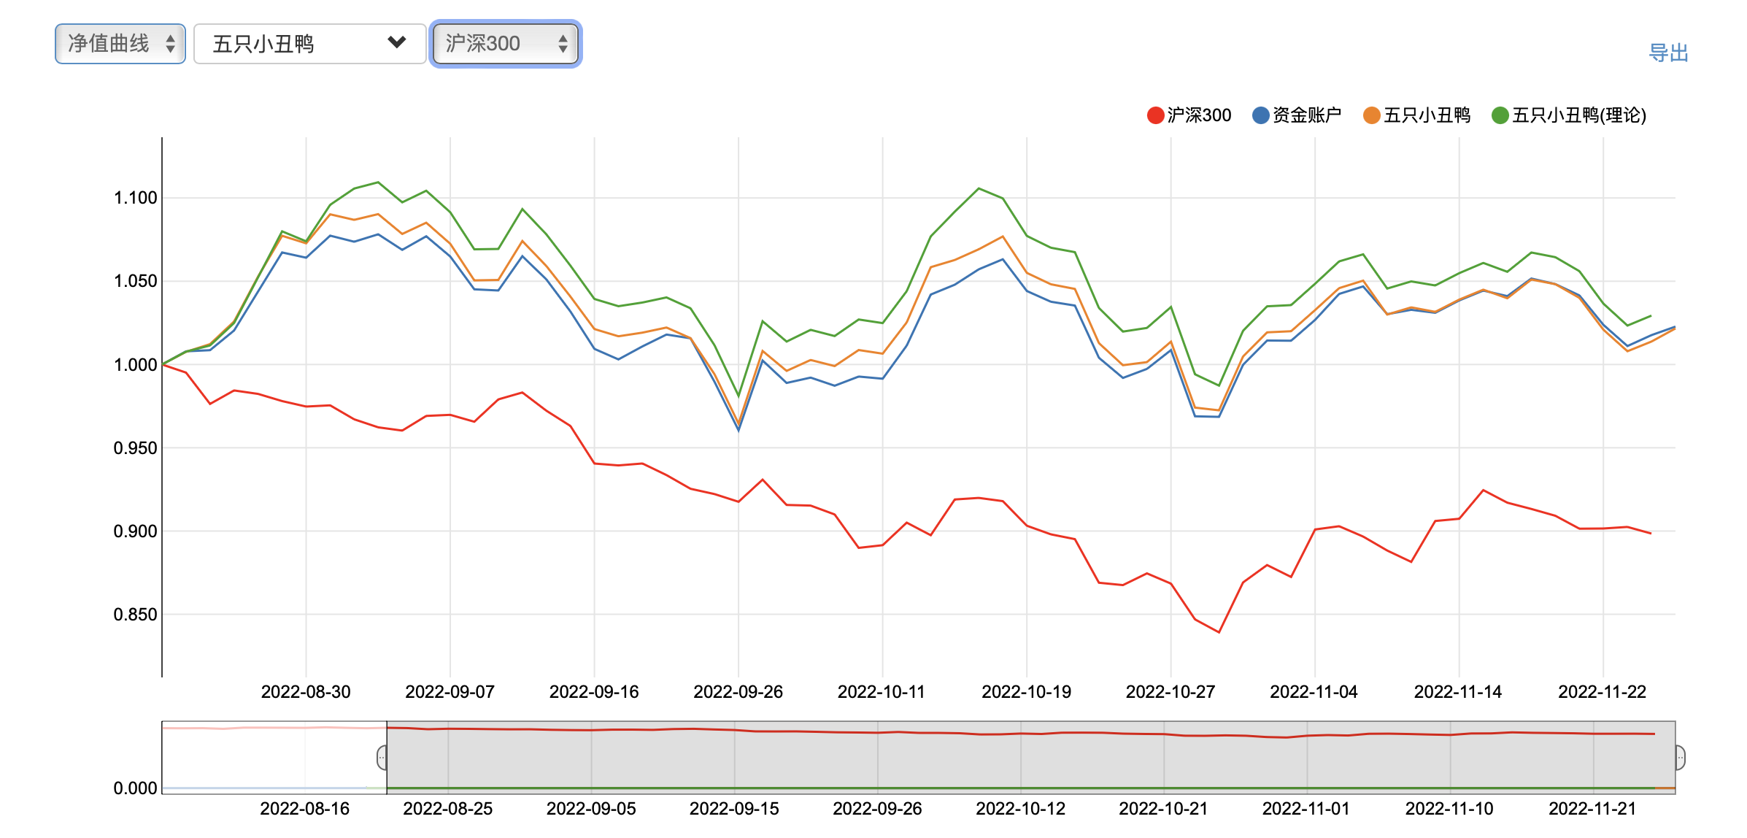The width and height of the screenshot is (1747, 838).
Task: Click the 2022-10-27 label on main axis
Action: [1170, 692]
